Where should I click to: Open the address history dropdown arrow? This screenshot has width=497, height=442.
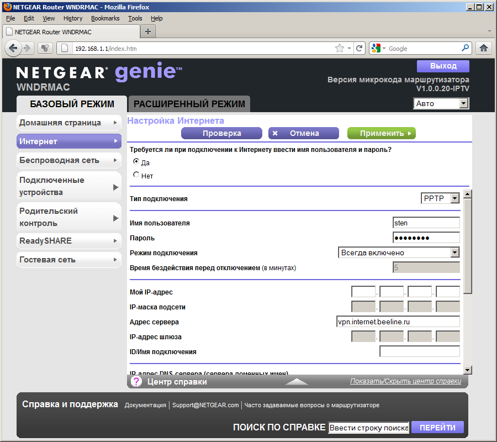pos(349,48)
